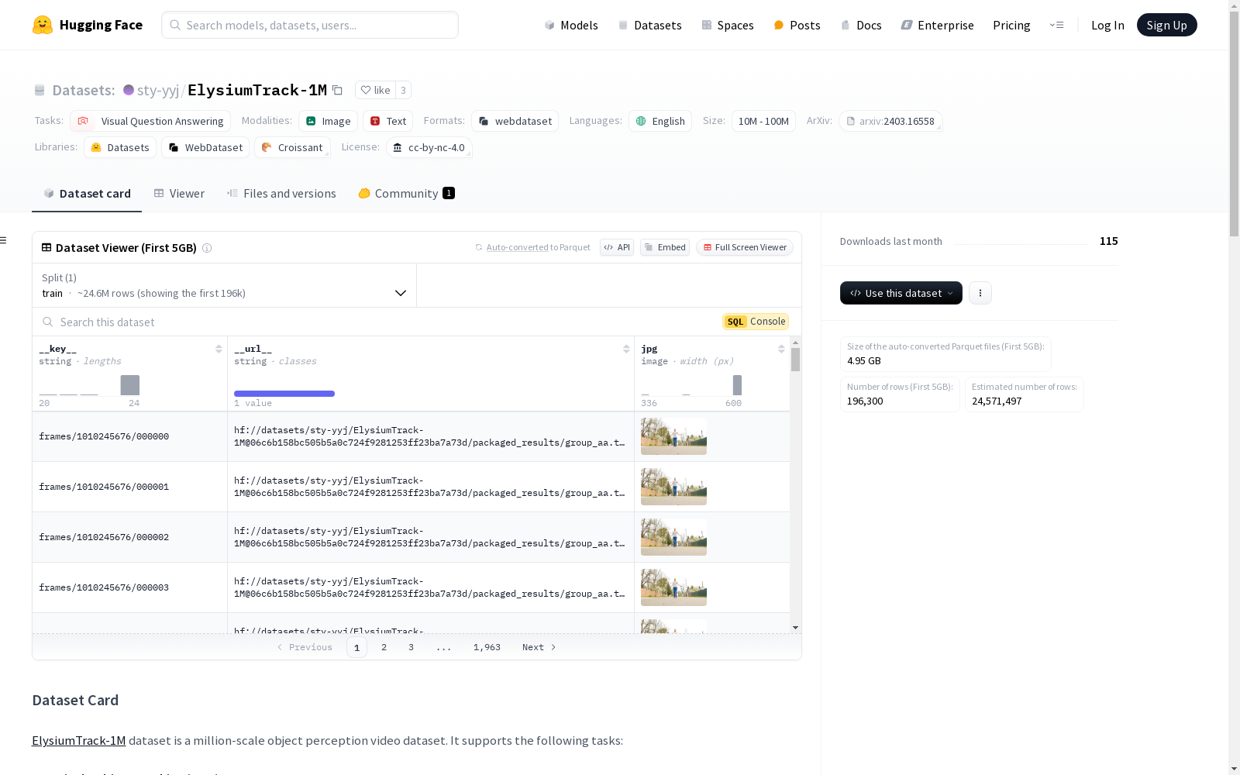Click cell frames/1010245676/000002
Viewport: 1240px width, 775px height.
pyautogui.click(x=130, y=537)
